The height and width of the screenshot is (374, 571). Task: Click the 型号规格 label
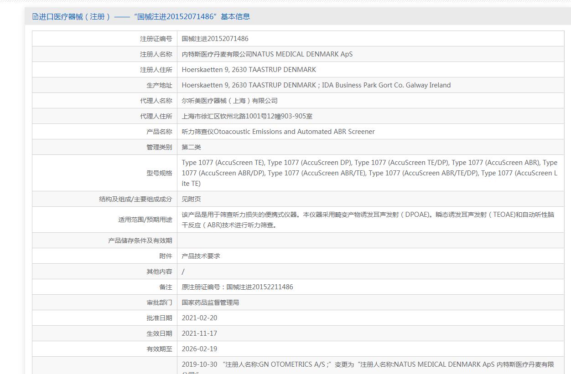[x=159, y=173]
